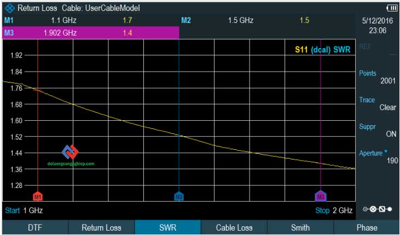Click the Return Loss mode icon at top-left
Screen dimensions: 400x235
coord(10,8)
